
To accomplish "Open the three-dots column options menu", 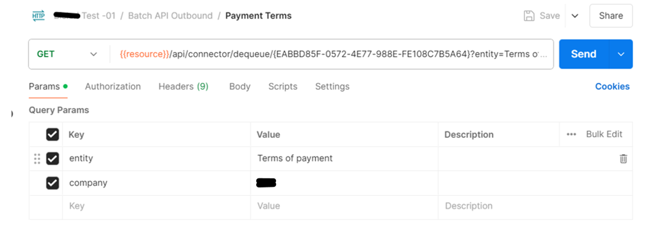I will coord(571,134).
